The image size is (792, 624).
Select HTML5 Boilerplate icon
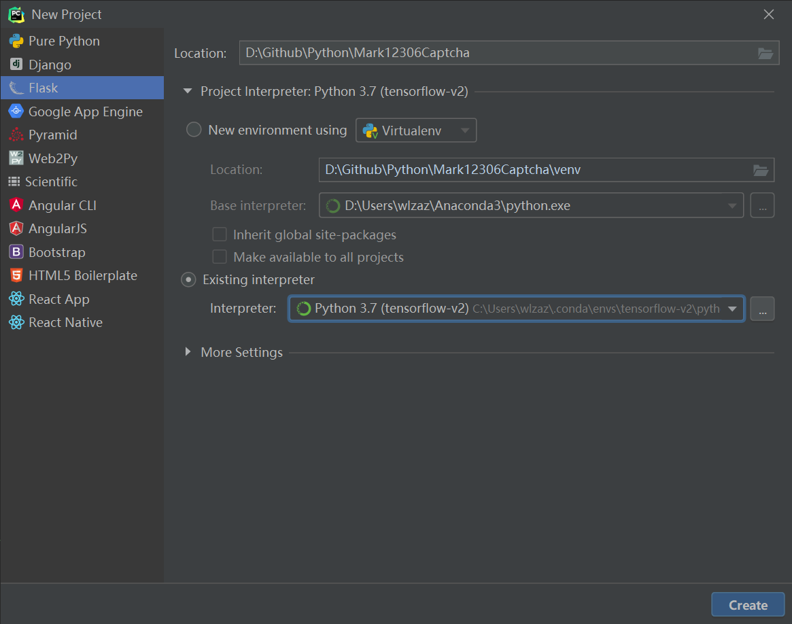point(16,275)
